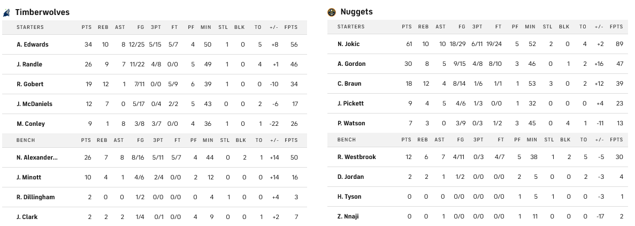The image size is (635, 226).
Task: Open A. Gordon player page
Action: [351, 64]
